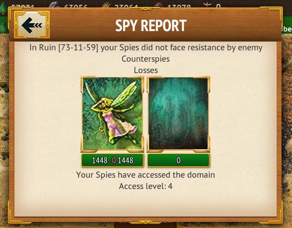Click the stone resource rock icon
This screenshot has width=292, height=228.
click(x=54, y=4)
